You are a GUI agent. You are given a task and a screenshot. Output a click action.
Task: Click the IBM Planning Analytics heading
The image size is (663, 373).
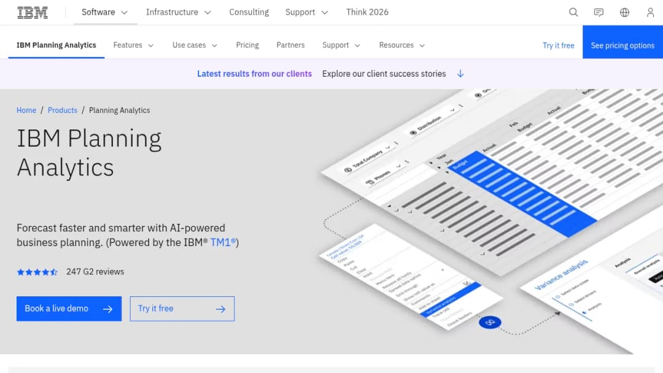[89, 153]
